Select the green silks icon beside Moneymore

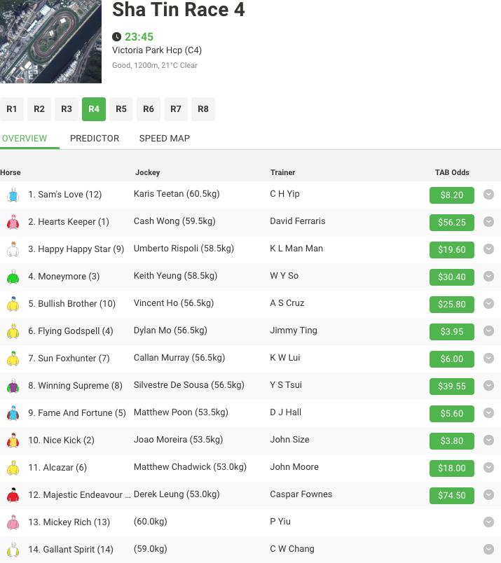[x=13, y=277]
